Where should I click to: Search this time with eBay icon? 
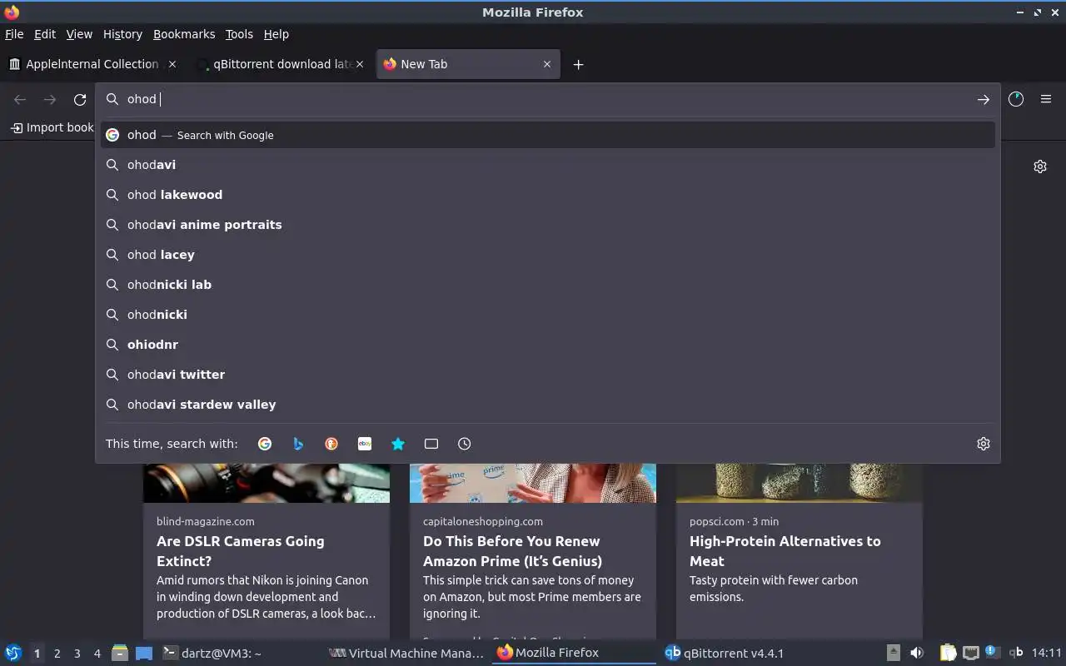365,444
